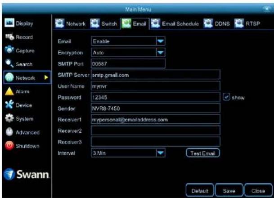The height and width of the screenshot is (198, 274).
Task: Open the Encryption combo box showing Auto
Action: (128, 53)
